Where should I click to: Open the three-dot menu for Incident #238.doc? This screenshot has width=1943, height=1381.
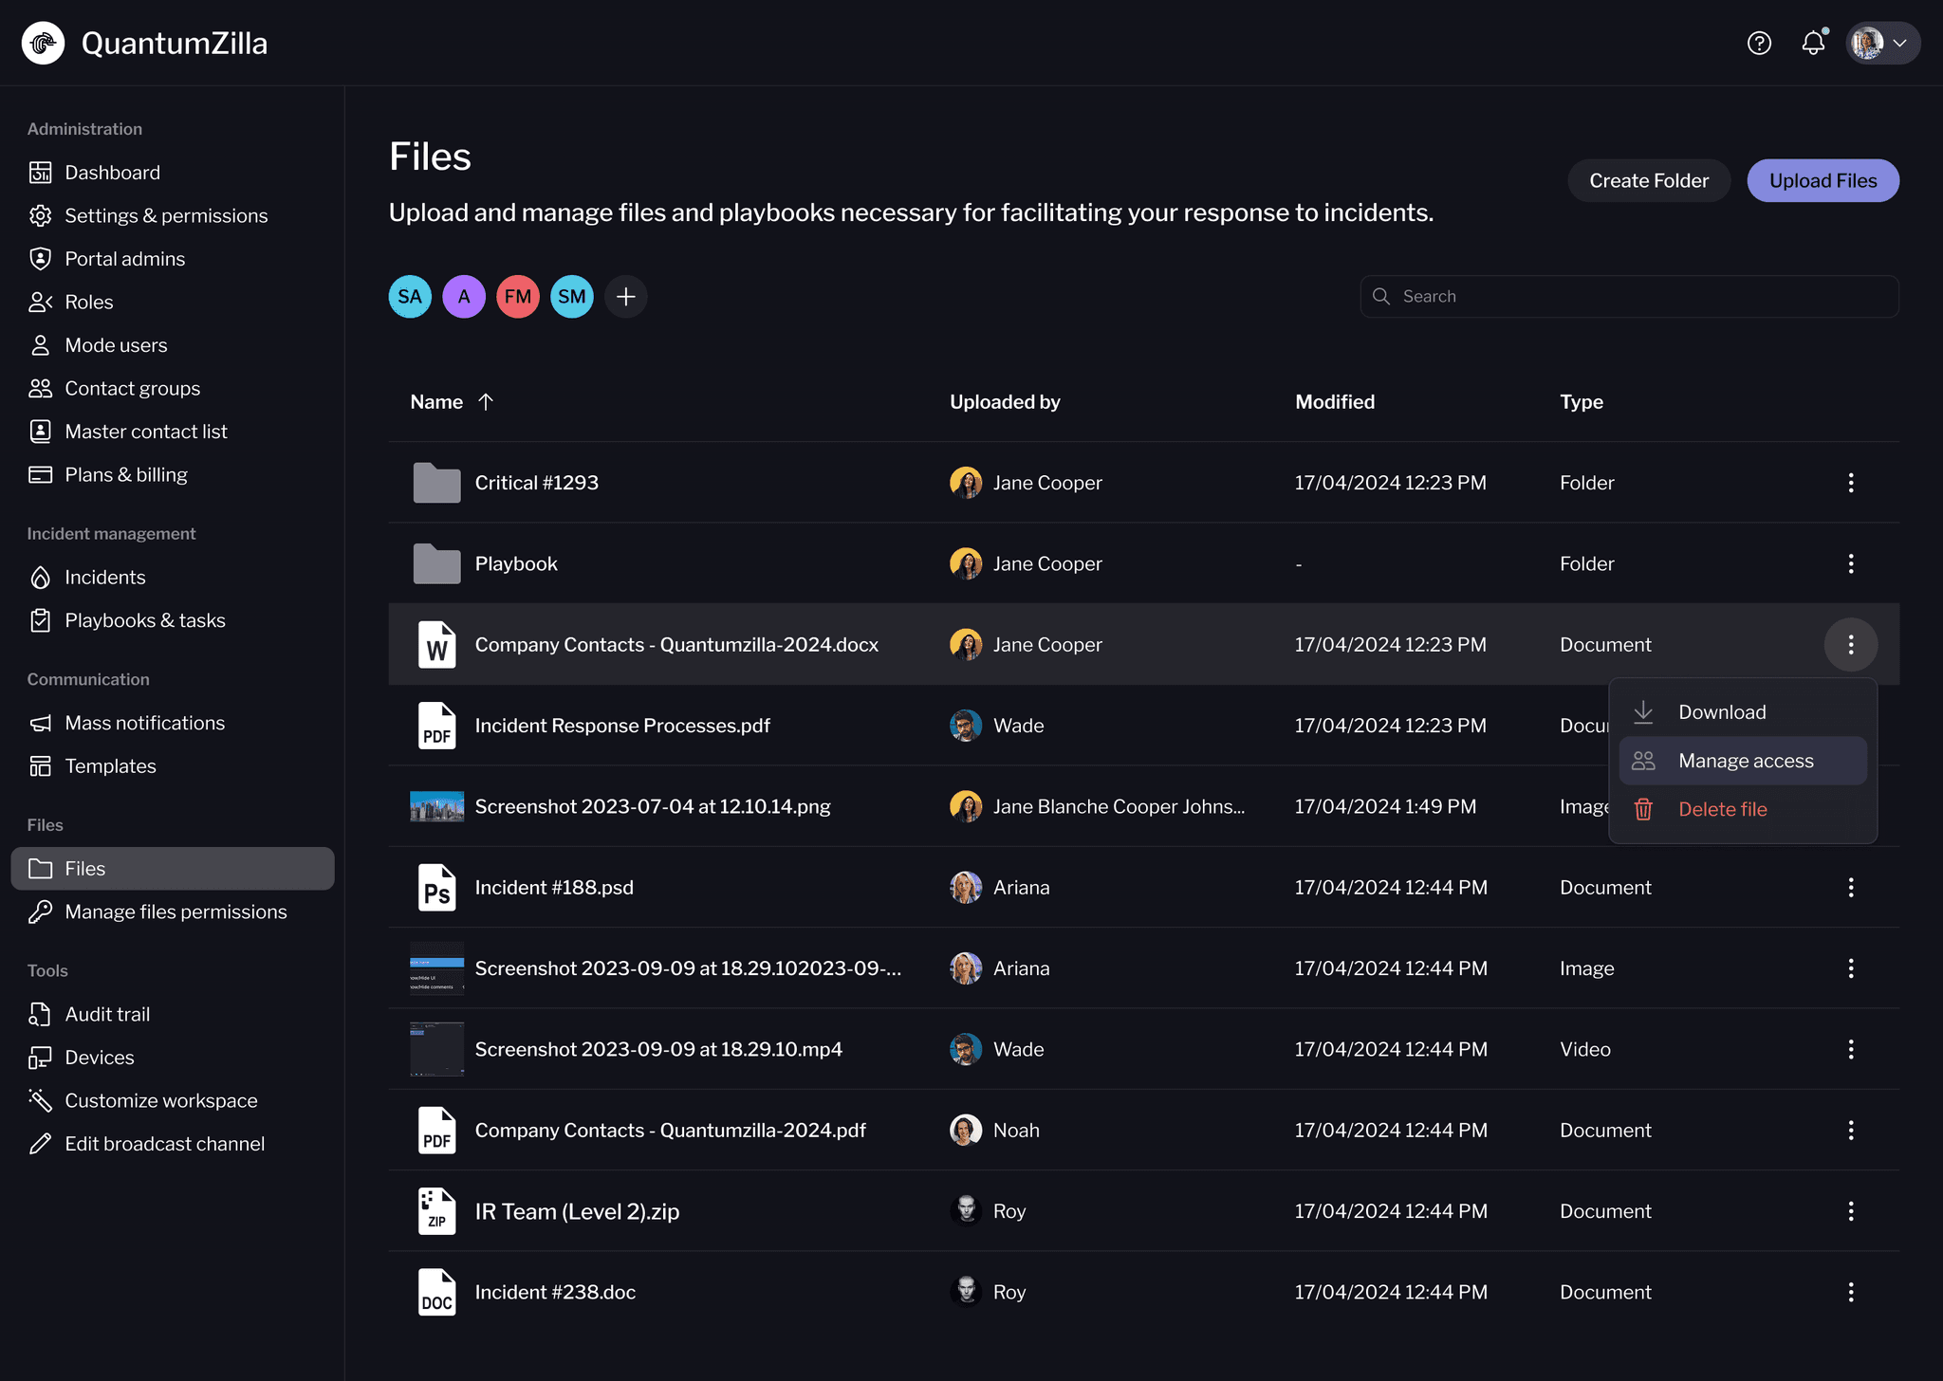tap(1850, 1292)
